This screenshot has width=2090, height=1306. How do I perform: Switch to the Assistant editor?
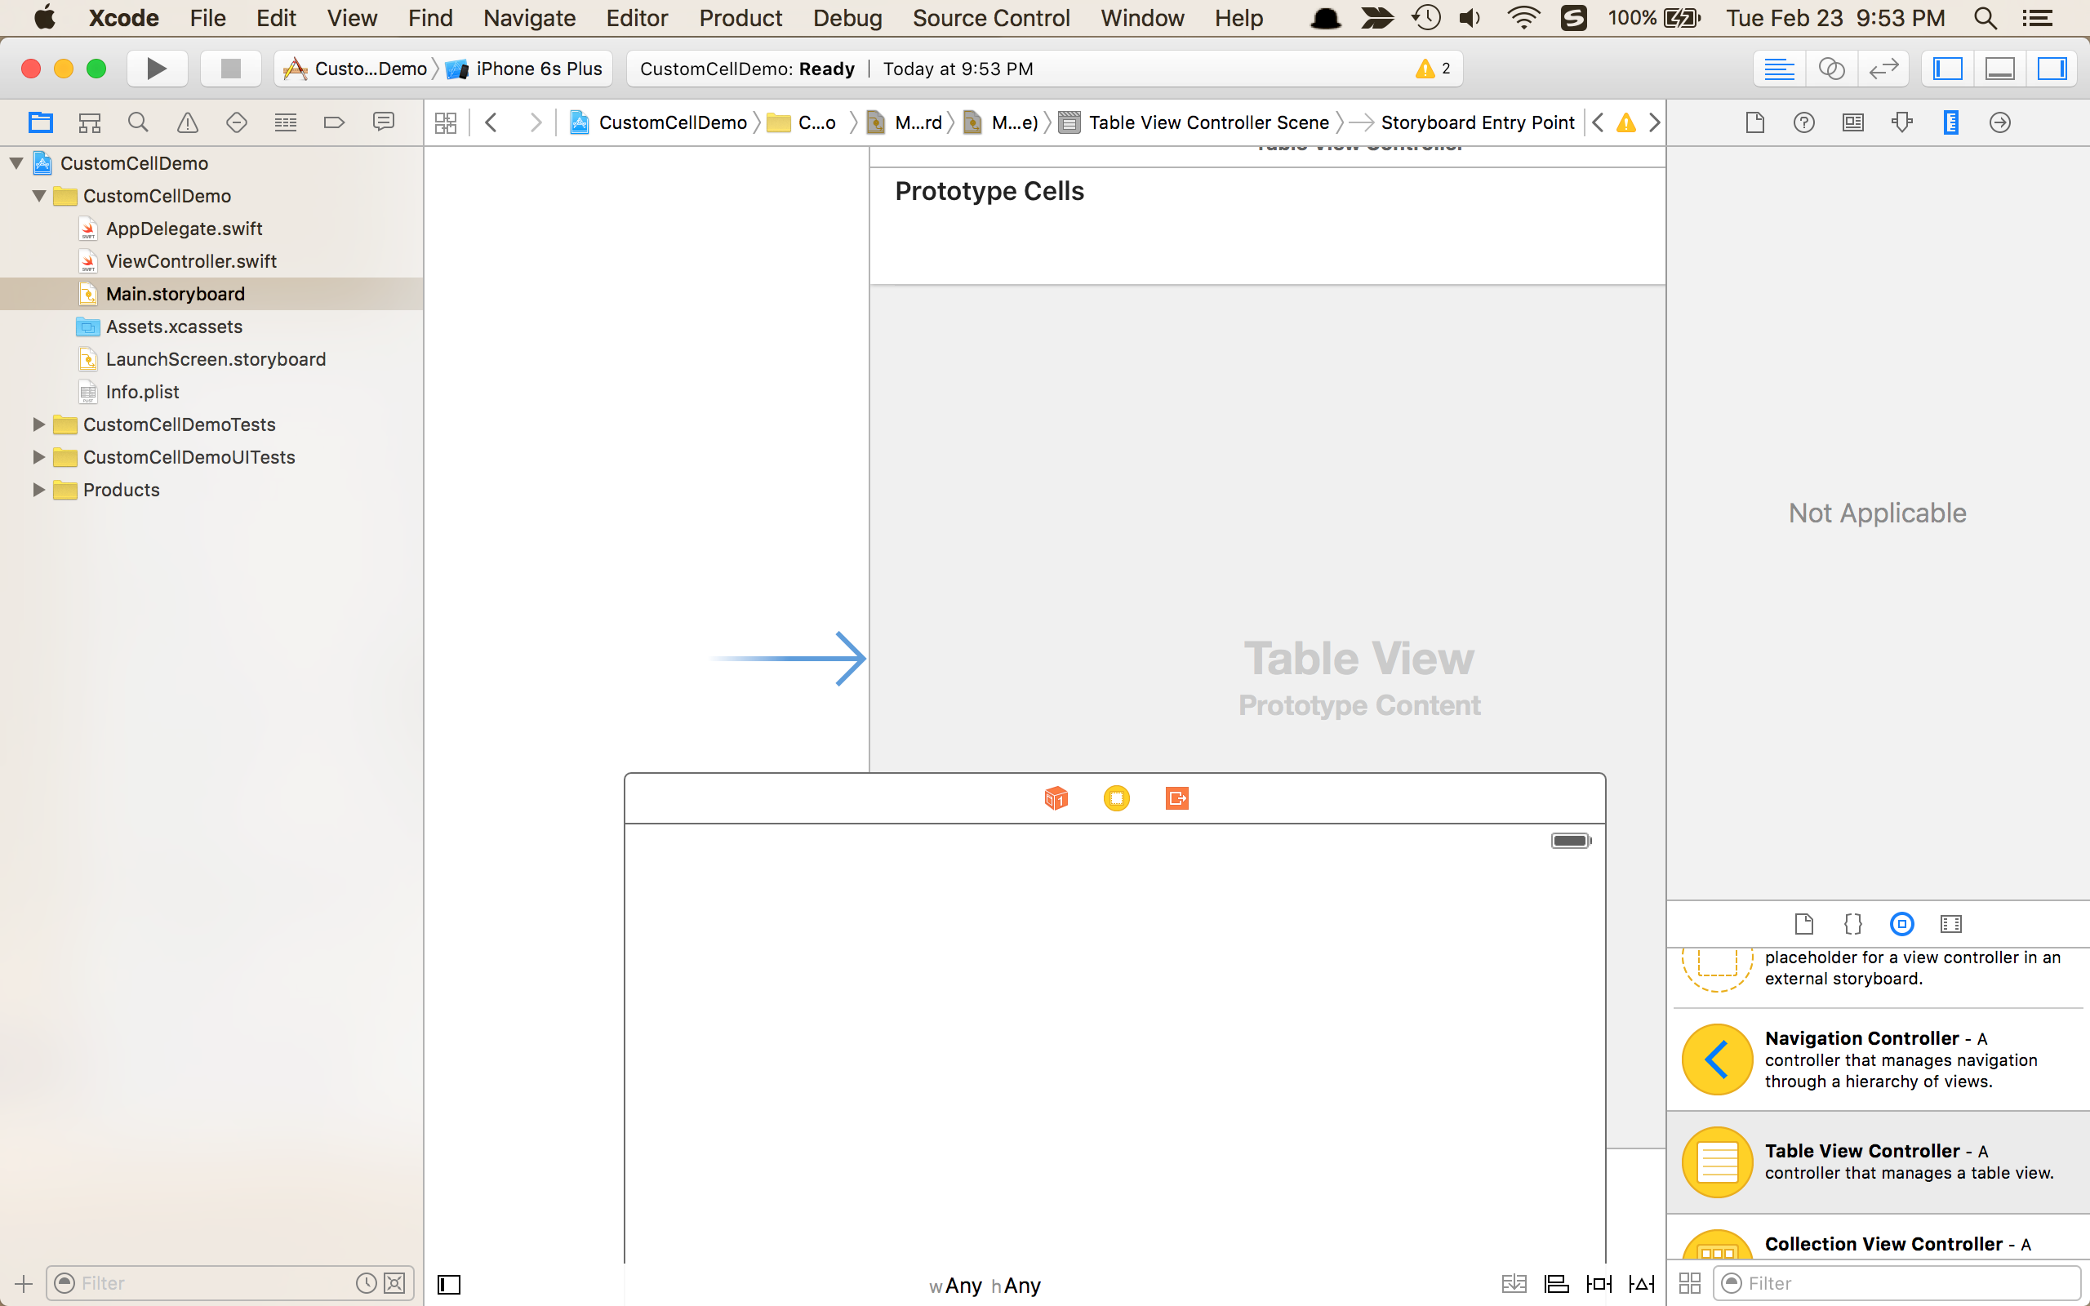[1831, 69]
